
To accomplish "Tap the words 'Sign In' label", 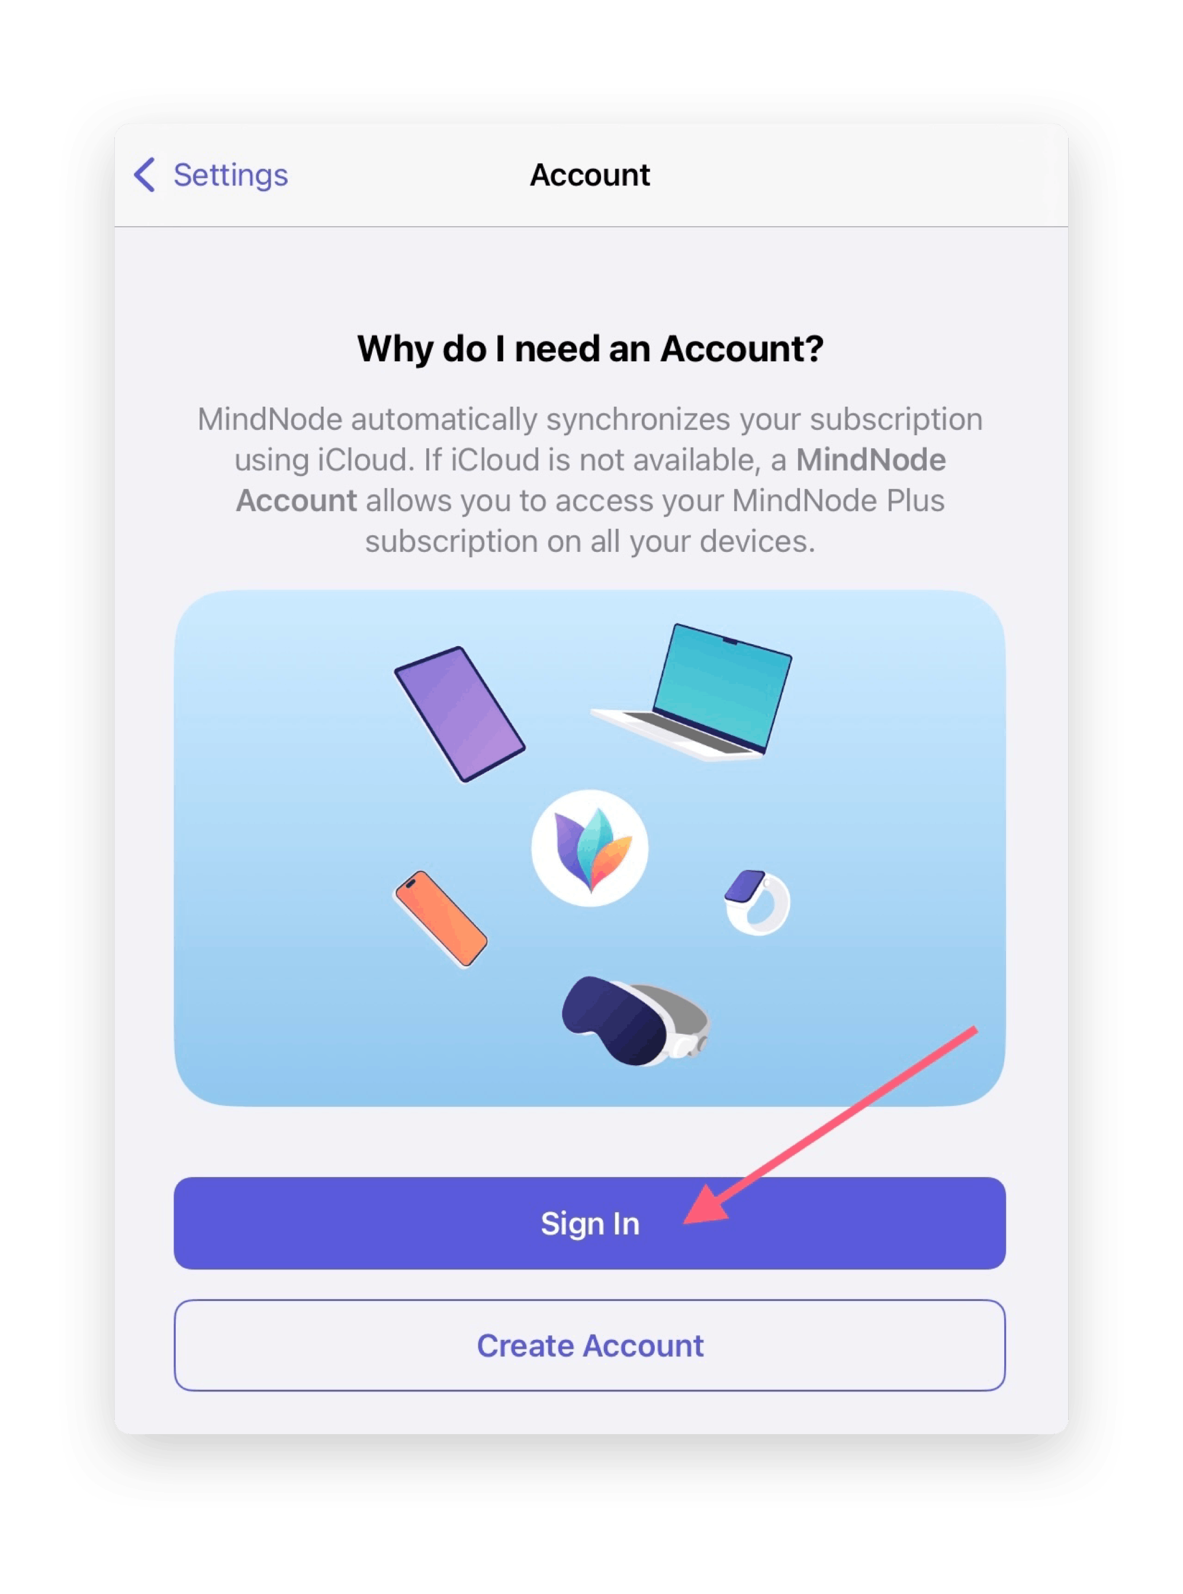I will [589, 1224].
